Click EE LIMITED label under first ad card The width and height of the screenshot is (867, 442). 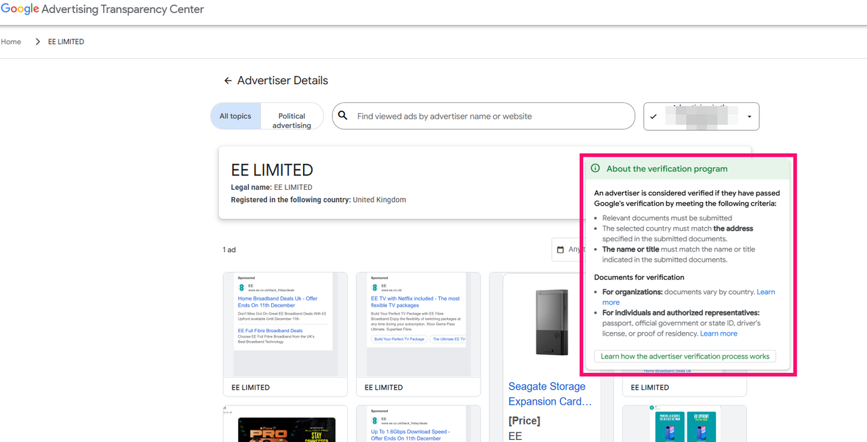(251, 388)
